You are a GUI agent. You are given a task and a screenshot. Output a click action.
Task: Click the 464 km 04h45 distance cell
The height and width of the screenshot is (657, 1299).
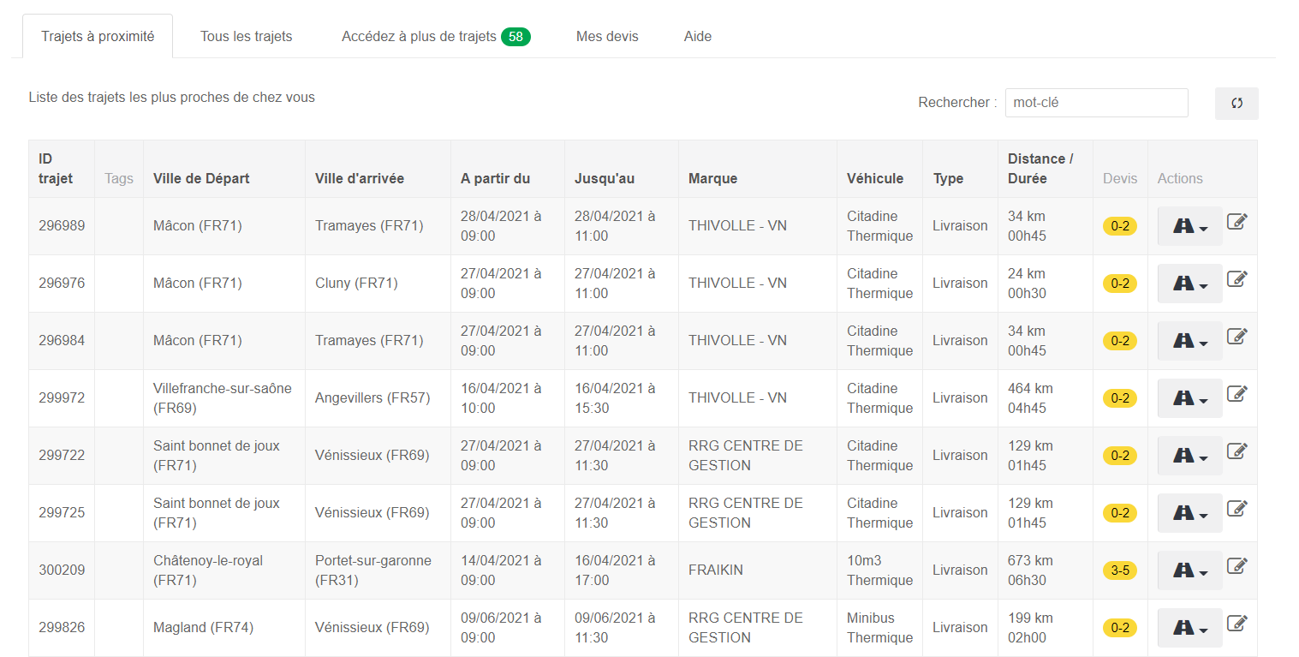[1046, 398]
